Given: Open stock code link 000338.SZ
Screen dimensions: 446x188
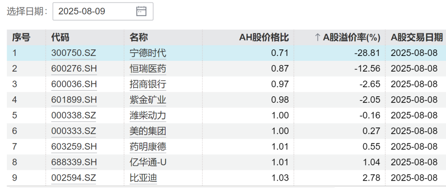Looking at the screenshot, I should point(74,116).
